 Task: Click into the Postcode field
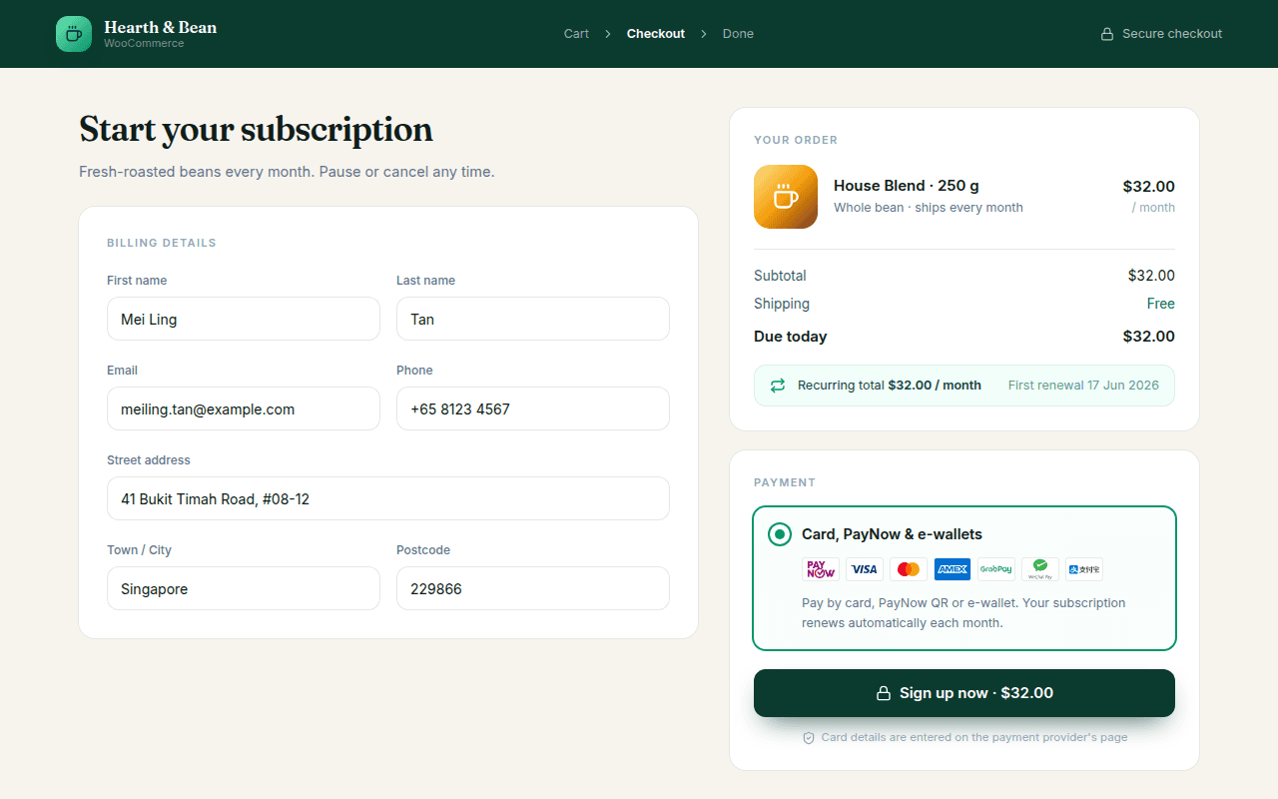coord(533,588)
